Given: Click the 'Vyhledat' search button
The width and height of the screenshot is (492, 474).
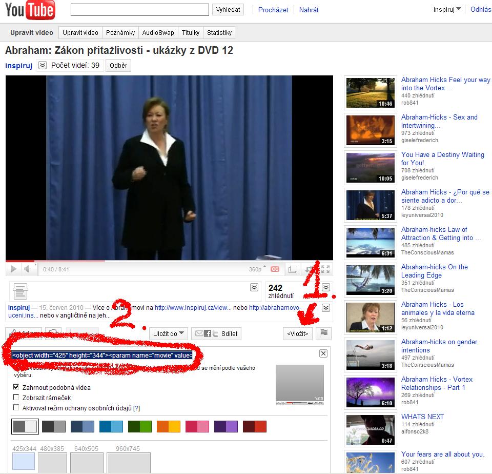Looking at the screenshot, I should coord(228,9).
